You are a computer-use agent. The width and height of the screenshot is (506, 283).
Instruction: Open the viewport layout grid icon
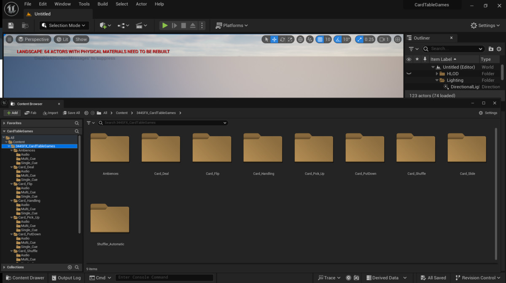coord(398,39)
